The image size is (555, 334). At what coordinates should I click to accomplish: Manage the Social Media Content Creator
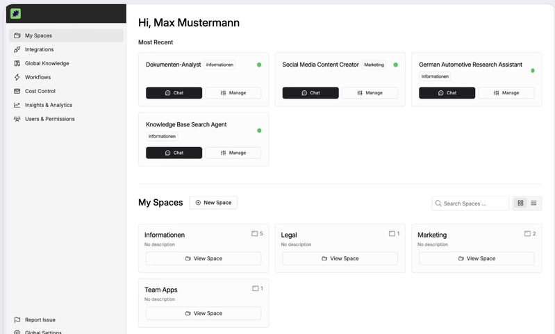[370, 93]
